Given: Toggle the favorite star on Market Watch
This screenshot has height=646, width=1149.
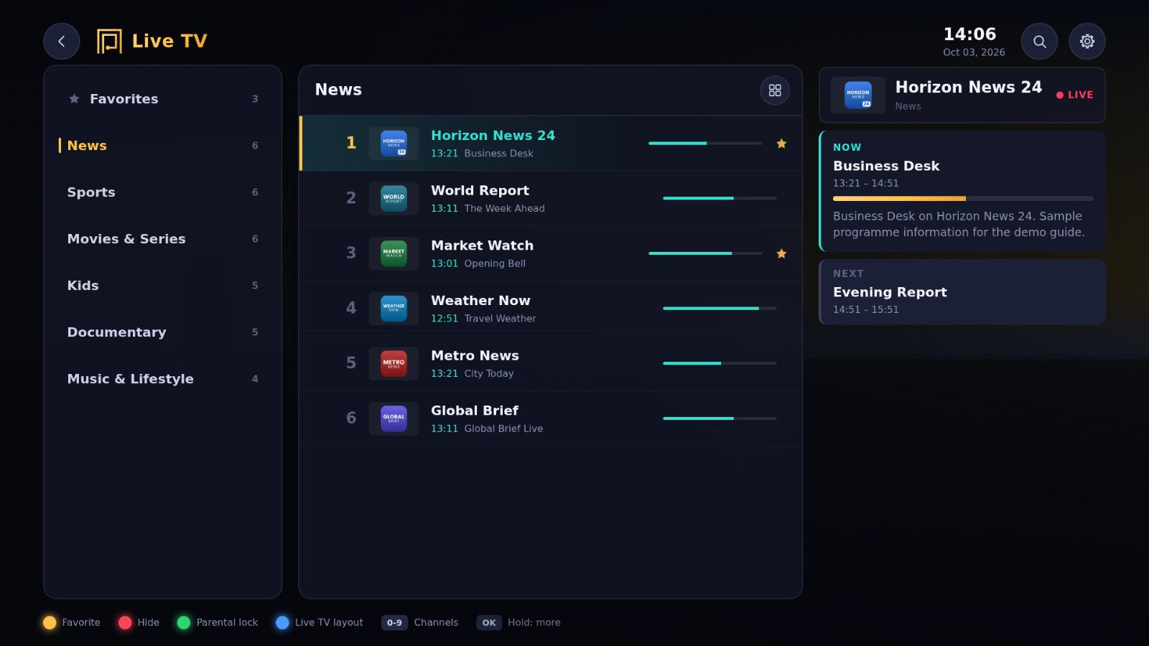Looking at the screenshot, I should [781, 253].
